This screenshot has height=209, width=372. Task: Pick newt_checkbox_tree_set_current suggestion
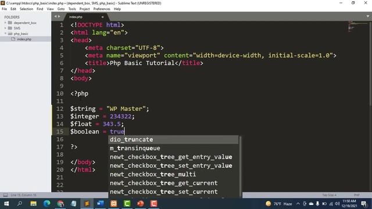173,192
